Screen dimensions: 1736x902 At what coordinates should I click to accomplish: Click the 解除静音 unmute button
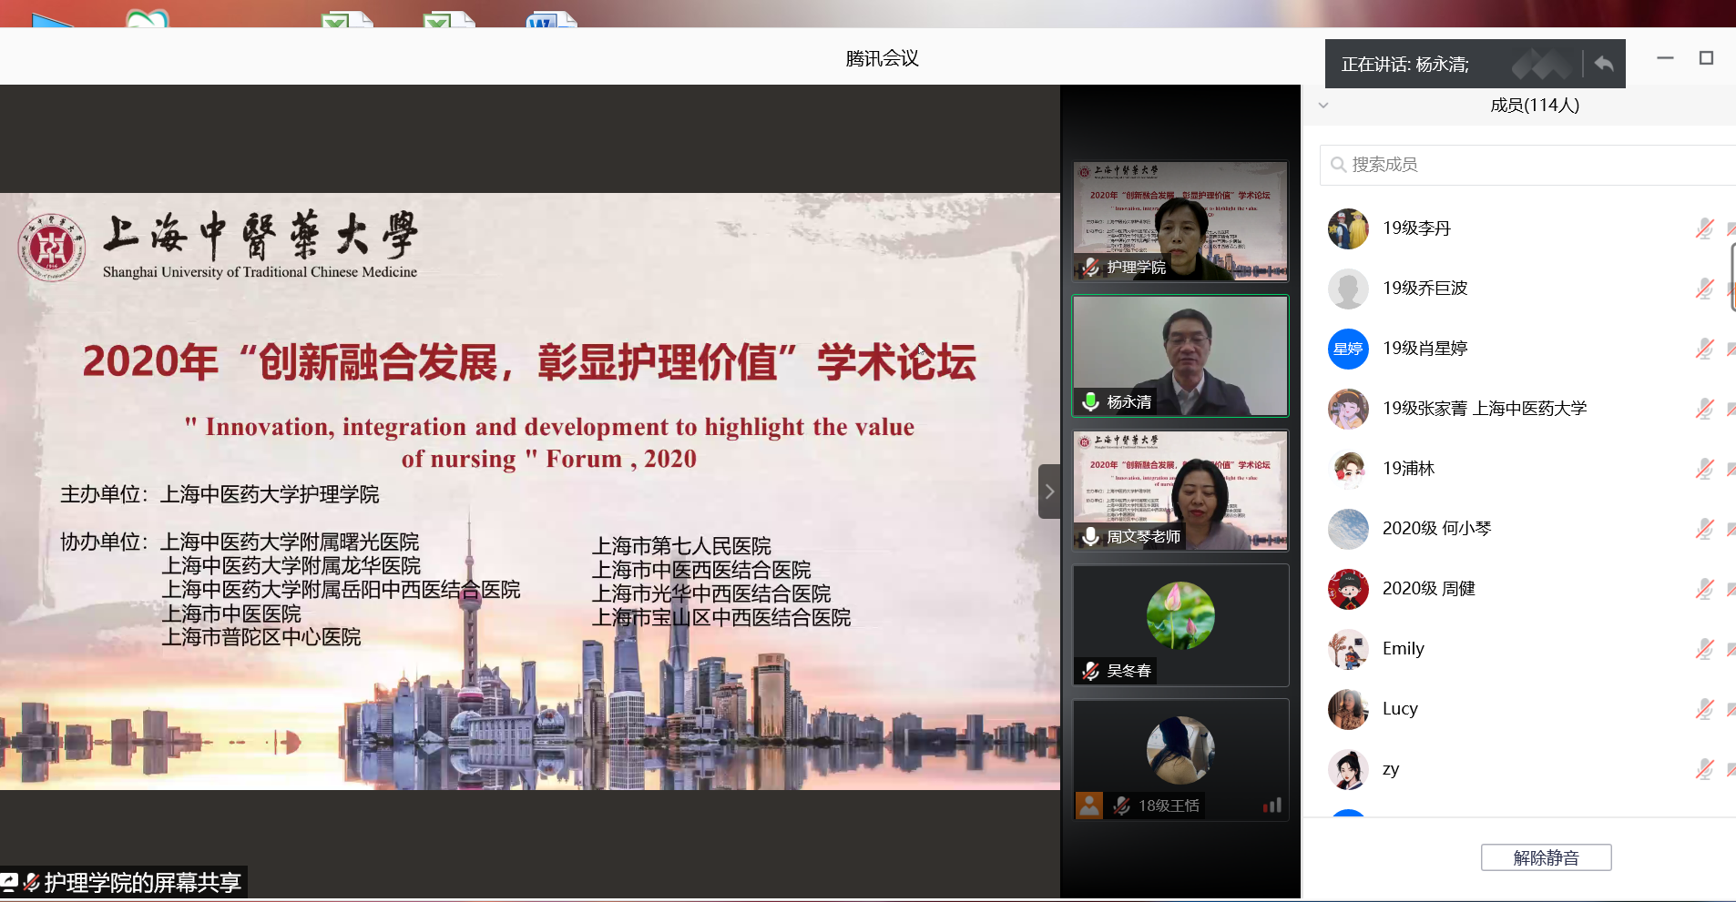click(x=1546, y=857)
